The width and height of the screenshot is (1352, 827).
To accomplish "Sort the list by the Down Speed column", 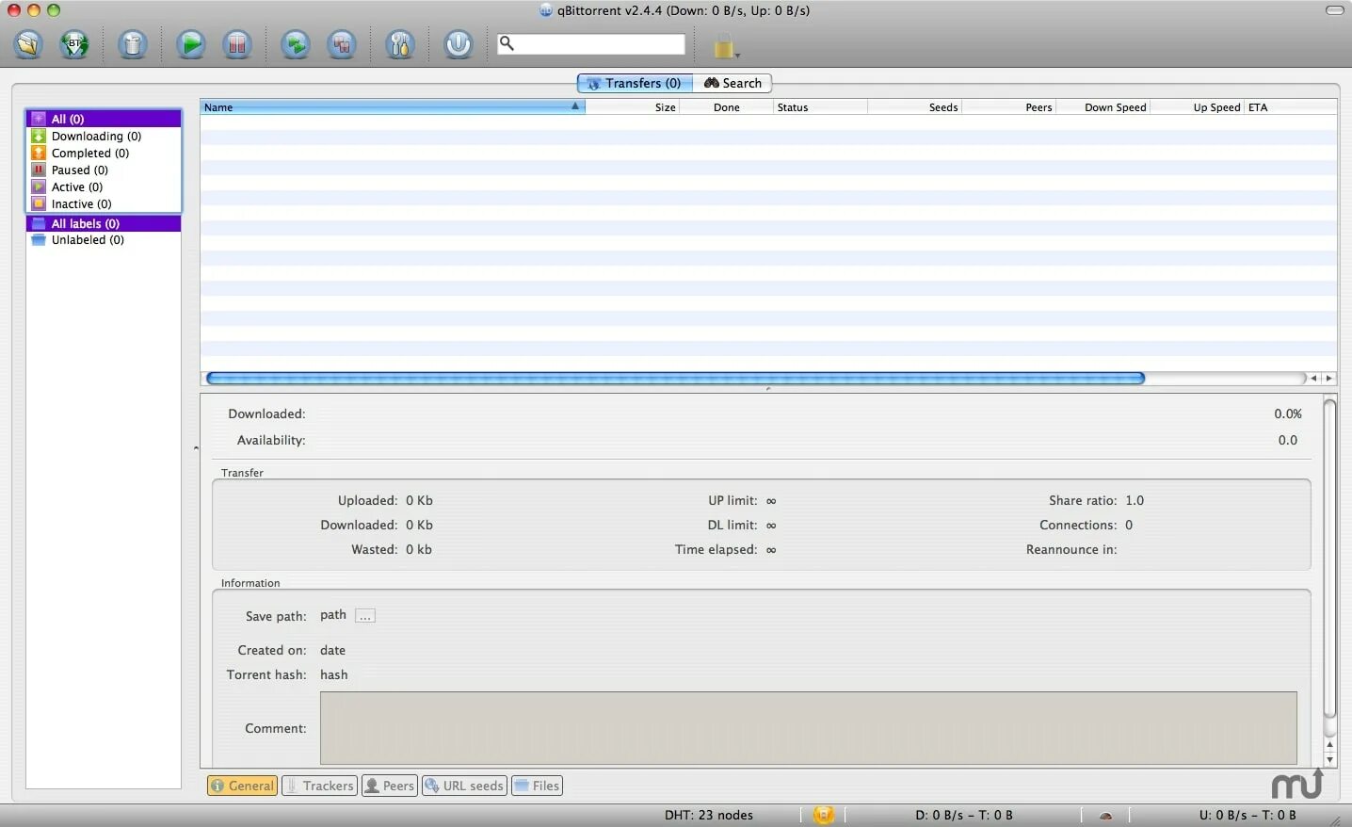I will point(1103,107).
